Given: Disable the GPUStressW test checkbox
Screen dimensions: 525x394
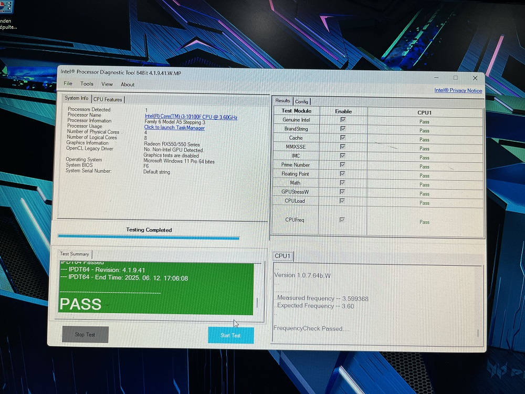Looking at the screenshot, I should 342,192.
